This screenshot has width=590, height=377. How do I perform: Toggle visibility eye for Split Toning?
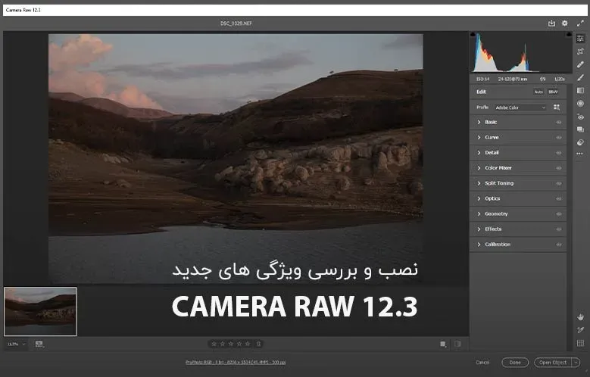click(x=559, y=184)
